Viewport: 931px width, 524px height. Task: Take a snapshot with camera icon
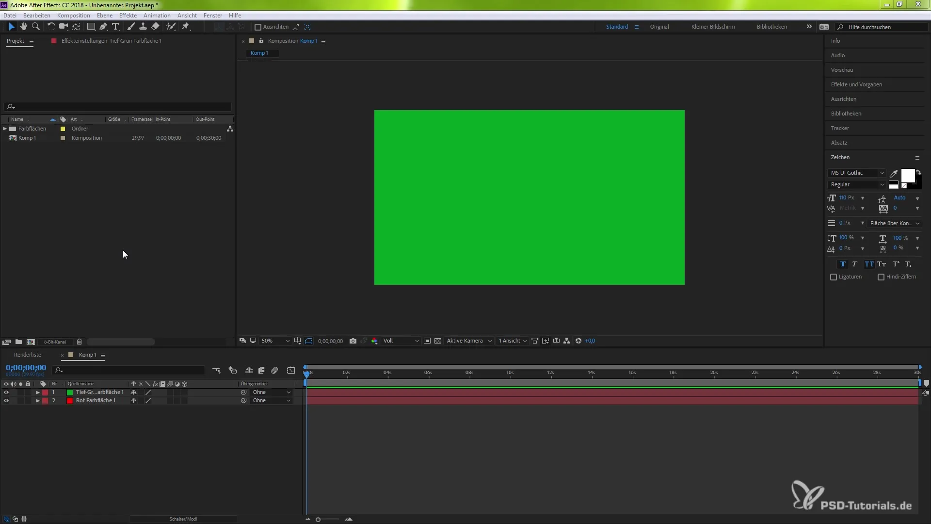pyautogui.click(x=353, y=341)
